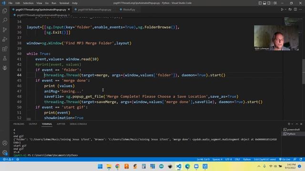
Task: Open notifications bell in status bar
Action: coord(301,160)
